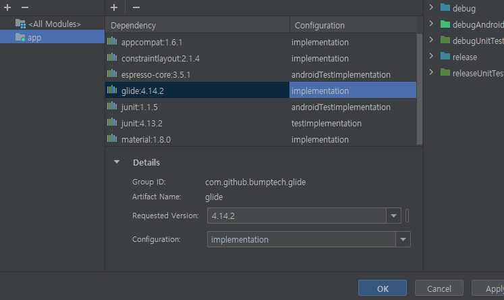
Task: Sort by the Configuration column header
Action: [x=353, y=25]
